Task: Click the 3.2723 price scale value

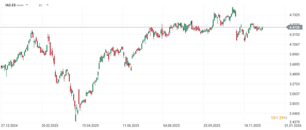Action: coord(294,84)
